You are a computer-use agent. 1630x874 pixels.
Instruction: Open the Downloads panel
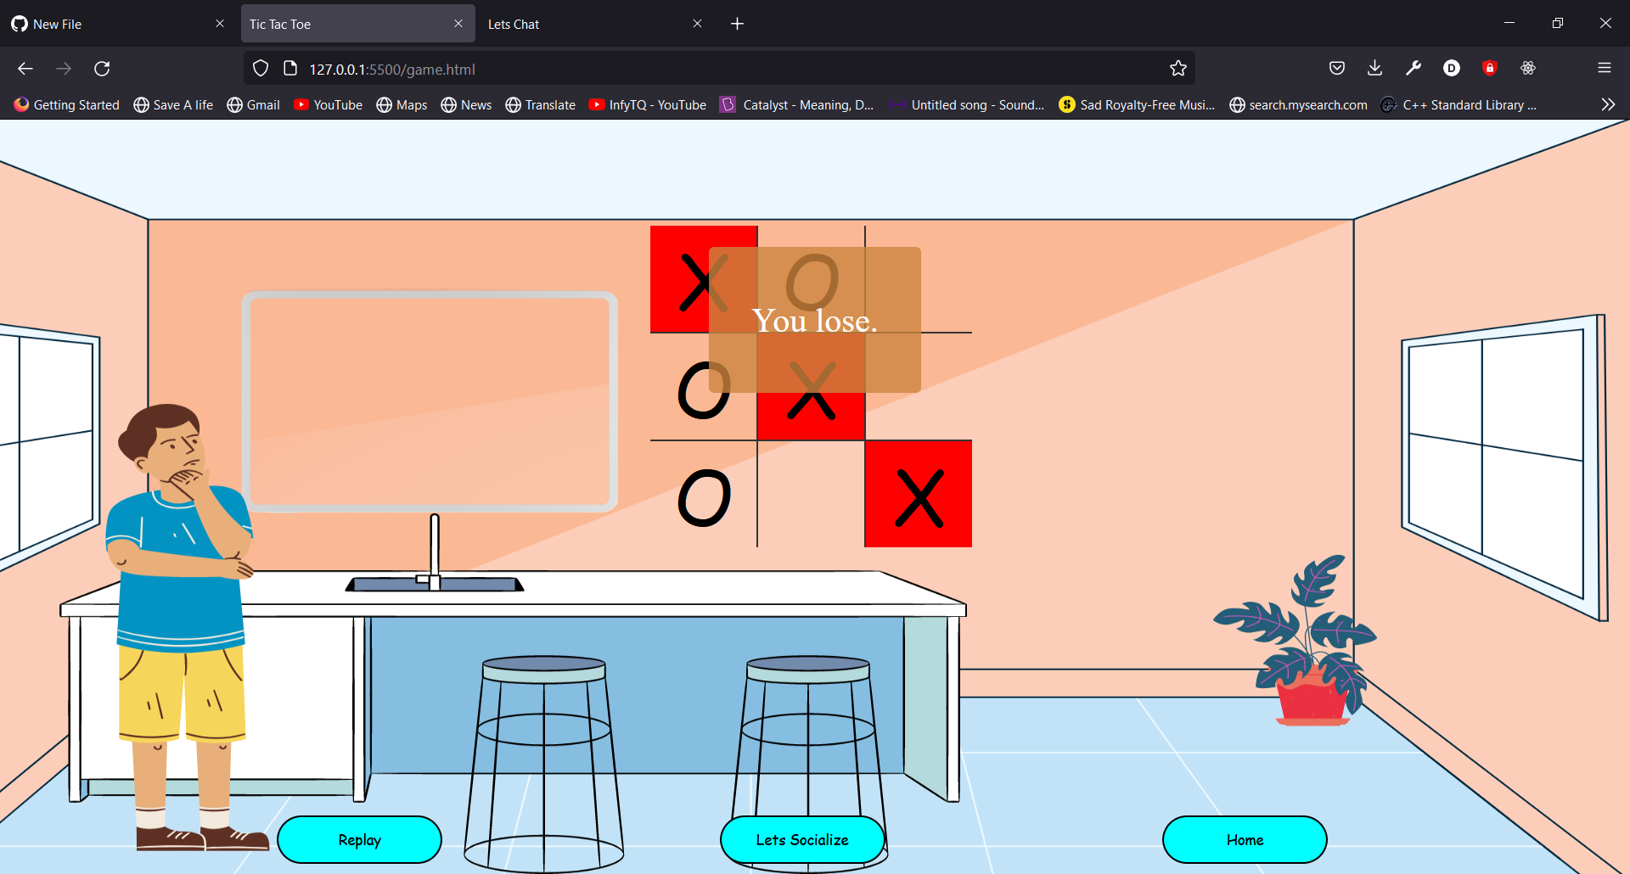(x=1375, y=69)
